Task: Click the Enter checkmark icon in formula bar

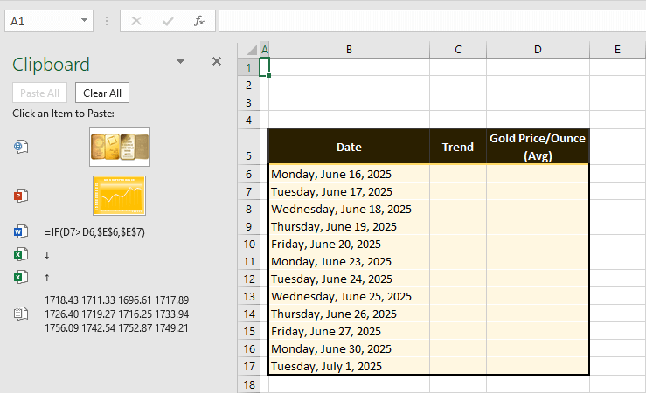Action: pyautogui.click(x=168, y=21)
